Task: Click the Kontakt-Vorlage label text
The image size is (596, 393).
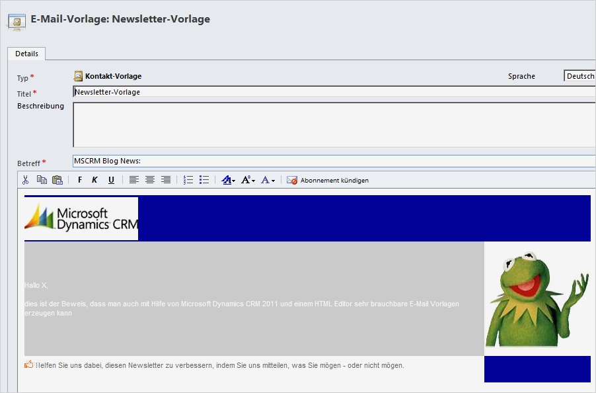Action: click(x=113, y=76)
